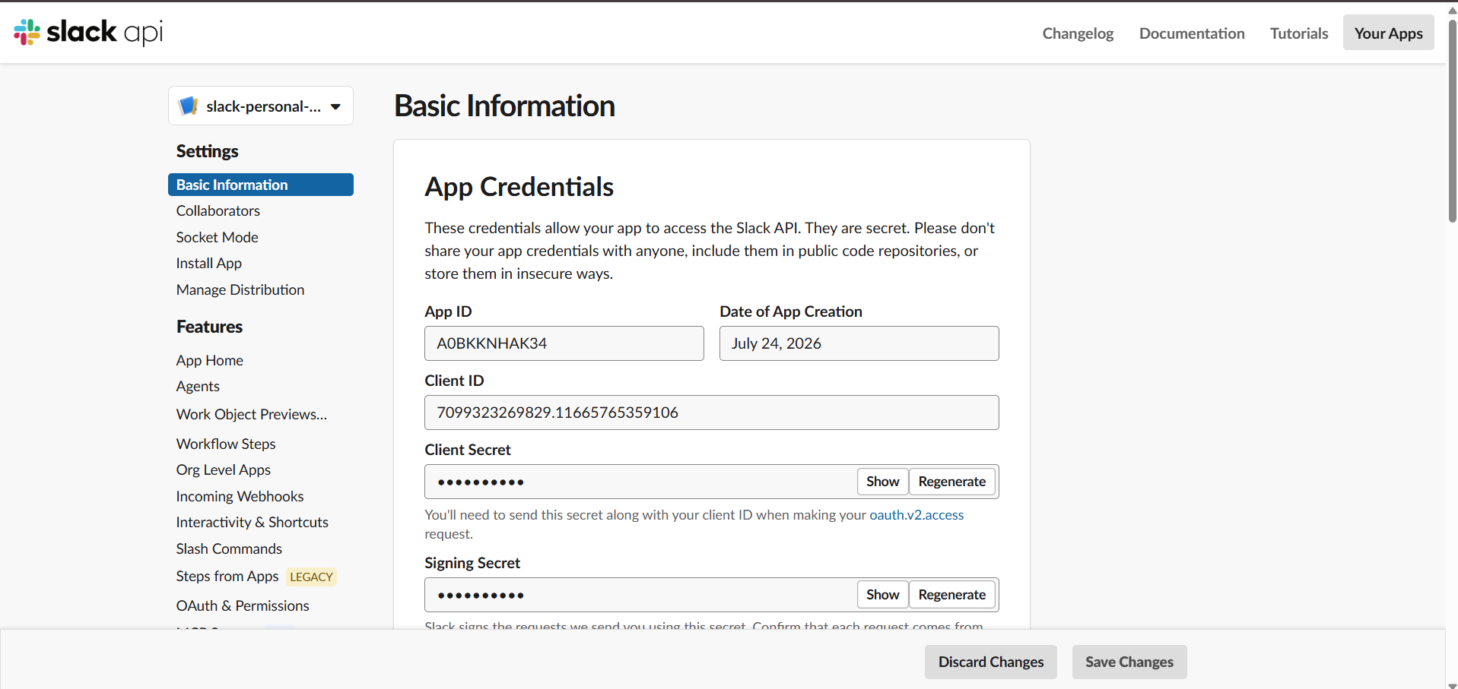Open Documentation in the top navigation
This screenshot has width=1458, height=689.
[x=1192, y=33]
